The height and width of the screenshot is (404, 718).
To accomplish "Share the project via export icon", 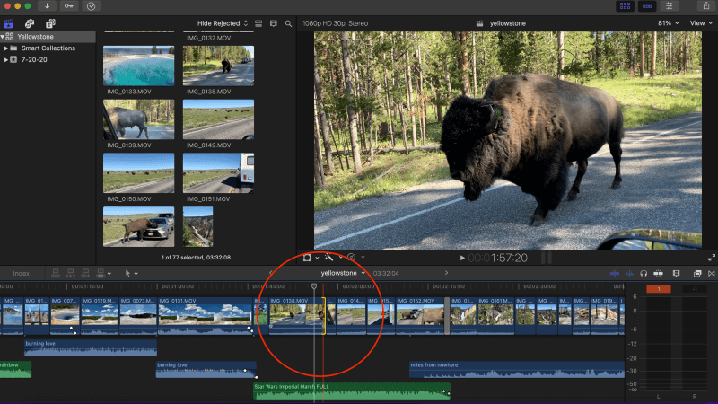I will (x=705, y=6).
